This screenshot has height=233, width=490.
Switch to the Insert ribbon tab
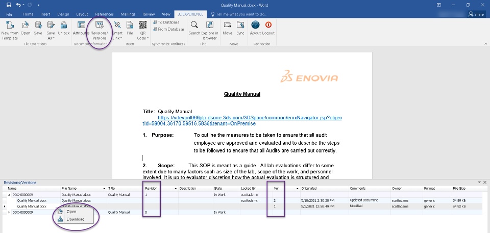point(45,14)
